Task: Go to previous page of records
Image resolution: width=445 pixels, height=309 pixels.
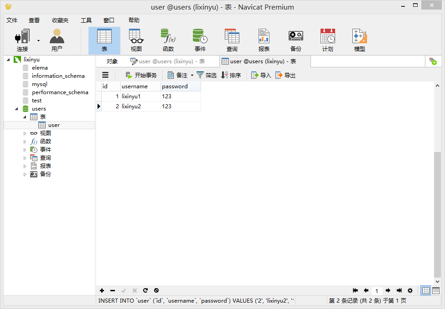Action: [x=366, y=290]
